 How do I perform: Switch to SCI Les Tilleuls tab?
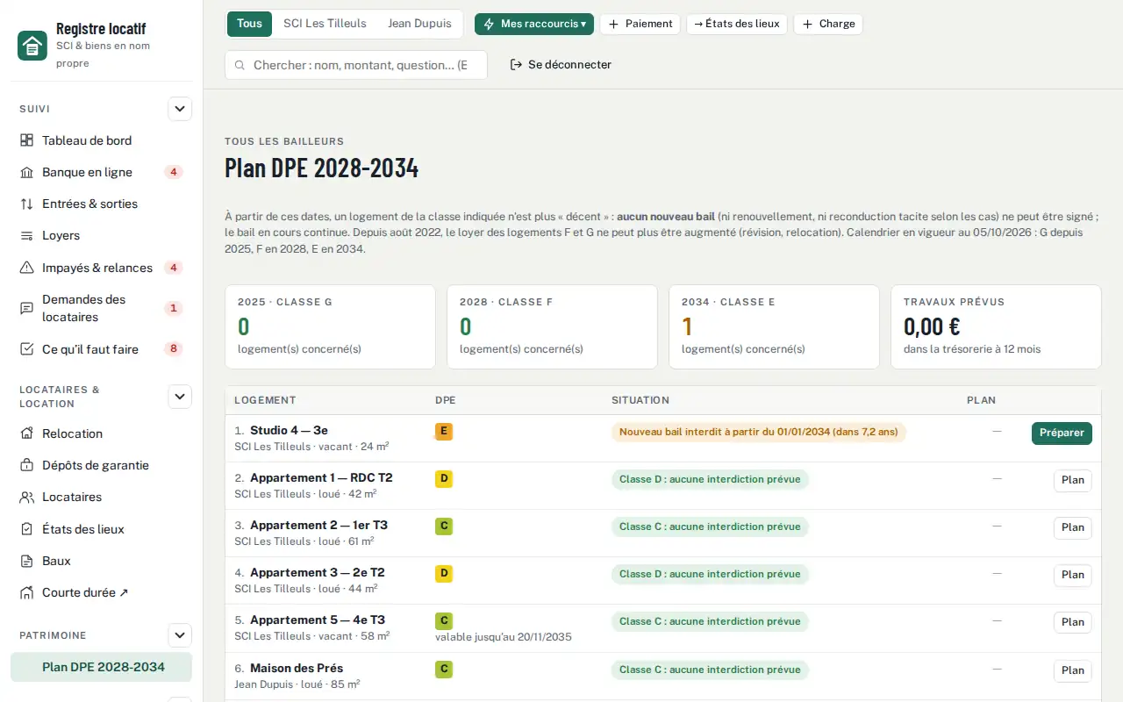pos(325,24)
